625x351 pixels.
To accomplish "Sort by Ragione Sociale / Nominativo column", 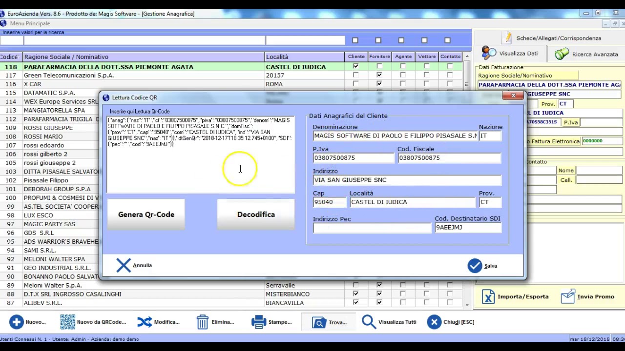I will (143, 57).
